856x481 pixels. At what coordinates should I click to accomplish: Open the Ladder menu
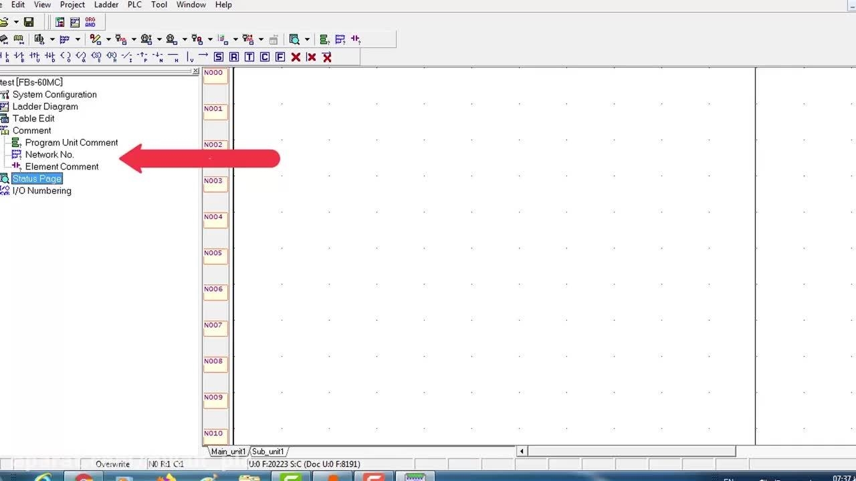[x=106, y=5]
